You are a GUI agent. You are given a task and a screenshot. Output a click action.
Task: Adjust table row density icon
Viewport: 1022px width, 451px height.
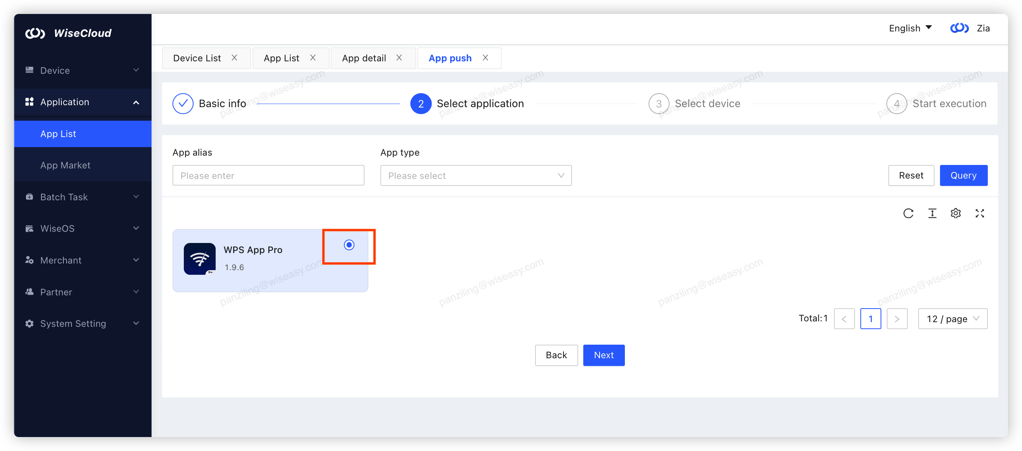pos(932,213)
